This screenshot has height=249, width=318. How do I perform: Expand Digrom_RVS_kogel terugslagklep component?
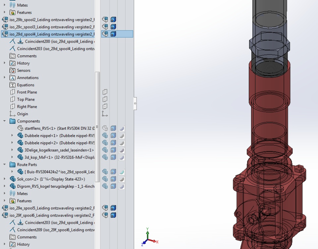pos(4,186)
